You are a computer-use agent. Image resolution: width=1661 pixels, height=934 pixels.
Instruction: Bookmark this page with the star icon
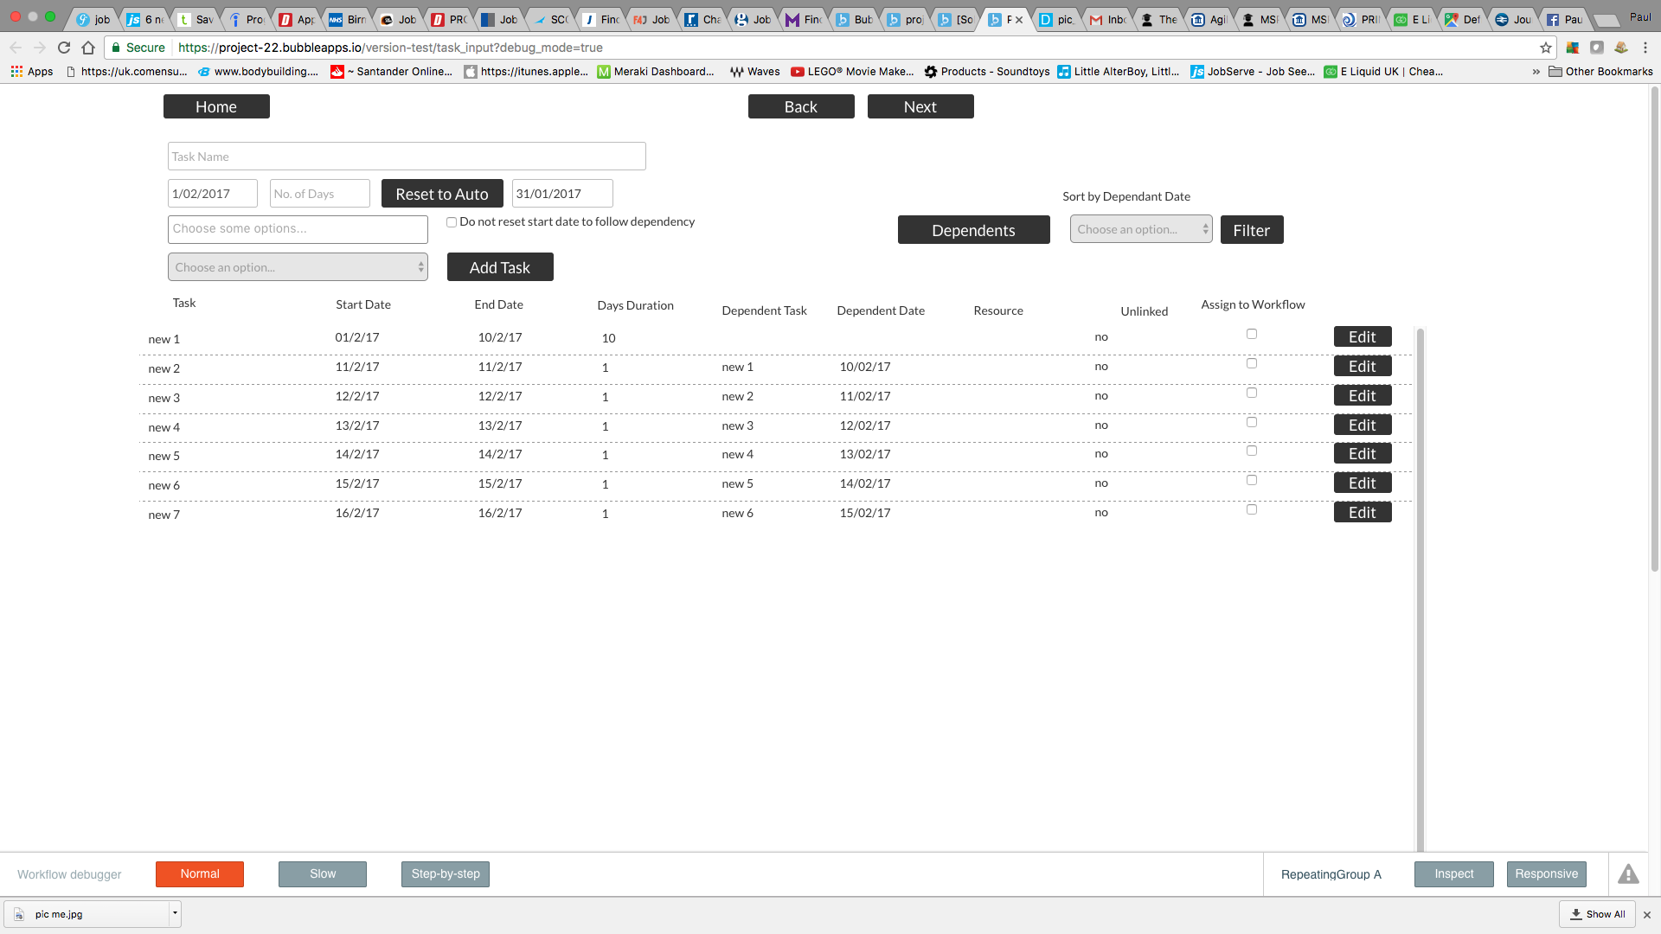point(1546,48)
